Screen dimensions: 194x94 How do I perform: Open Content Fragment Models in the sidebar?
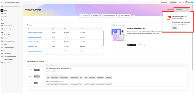coord(10,41)
